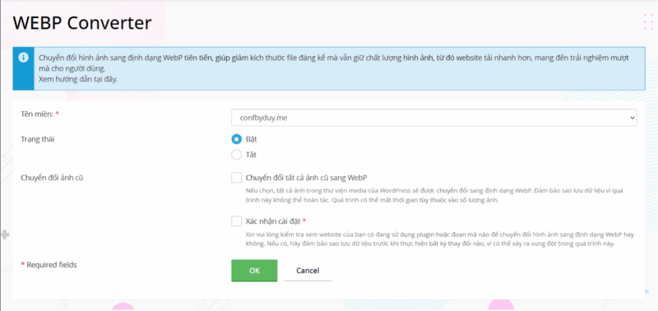Click the blue info icon in notice box
This screenshot has height=311, width=658.
pyautogui.click(x=24, y=57)
